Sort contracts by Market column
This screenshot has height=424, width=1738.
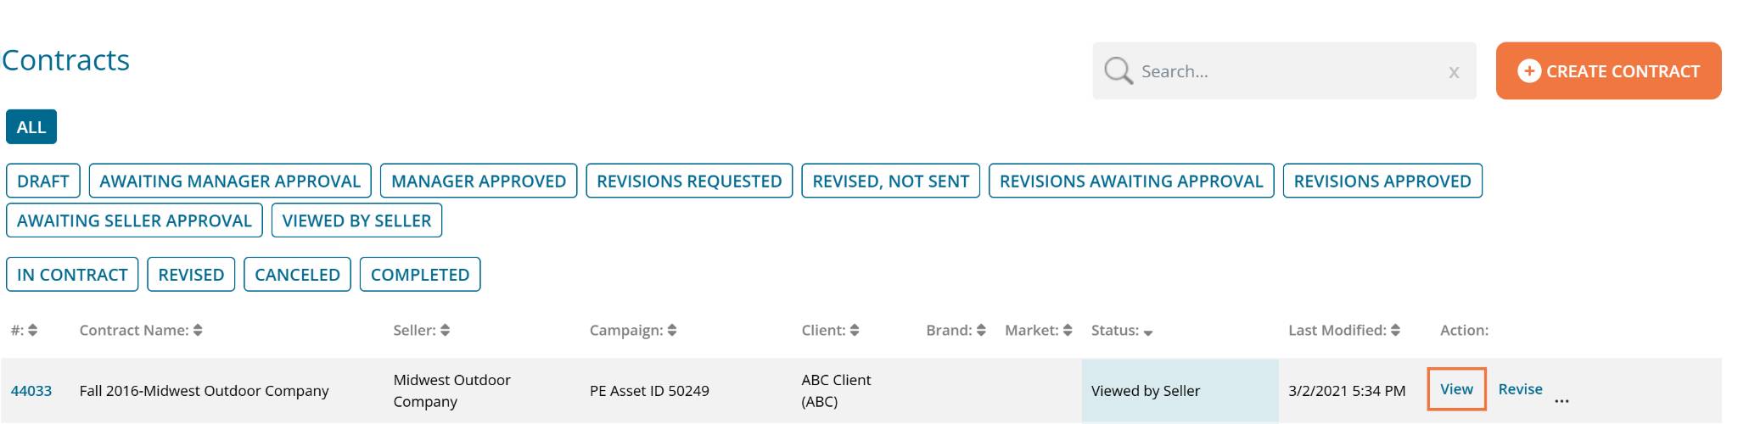click(1068, 331)
